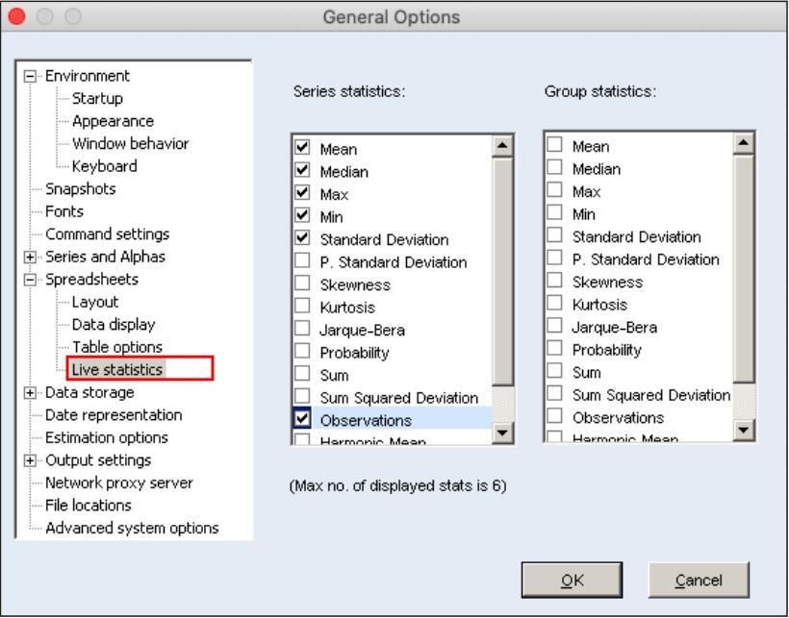The width and height of the screenshot is (789, 618).
Task: Expand the Output settings node
Action: tap(33, 460)
